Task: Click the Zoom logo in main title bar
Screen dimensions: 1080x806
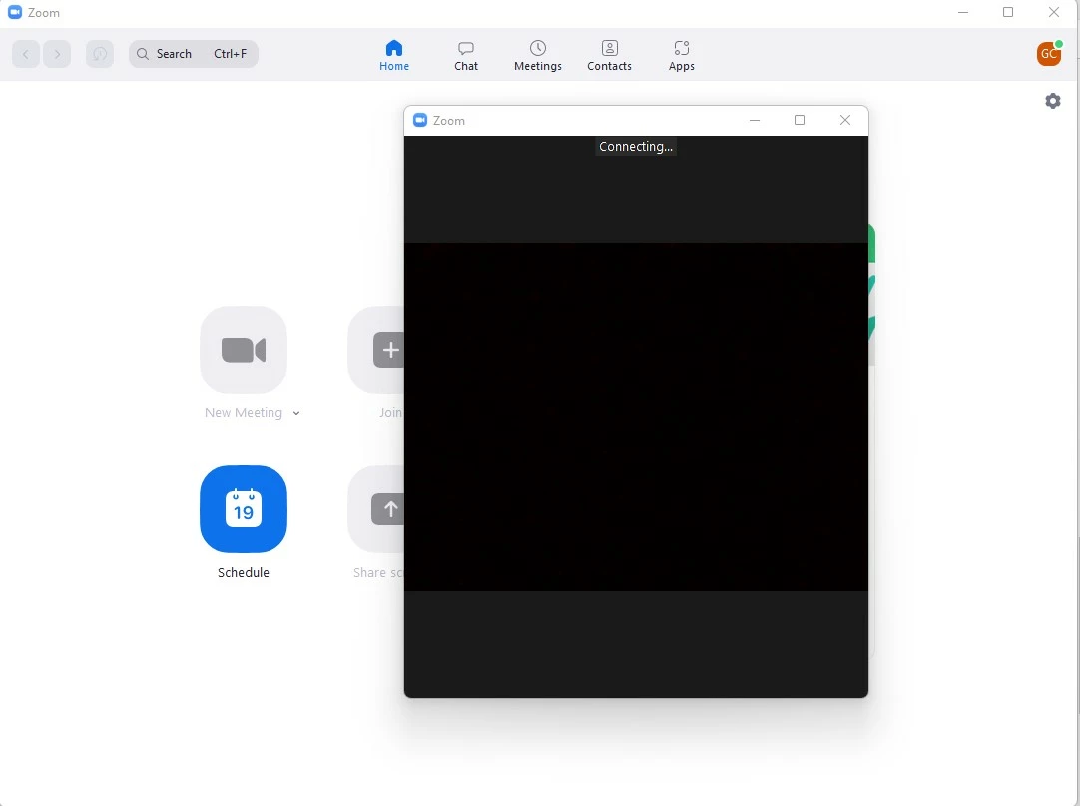Action: point(14,12)
